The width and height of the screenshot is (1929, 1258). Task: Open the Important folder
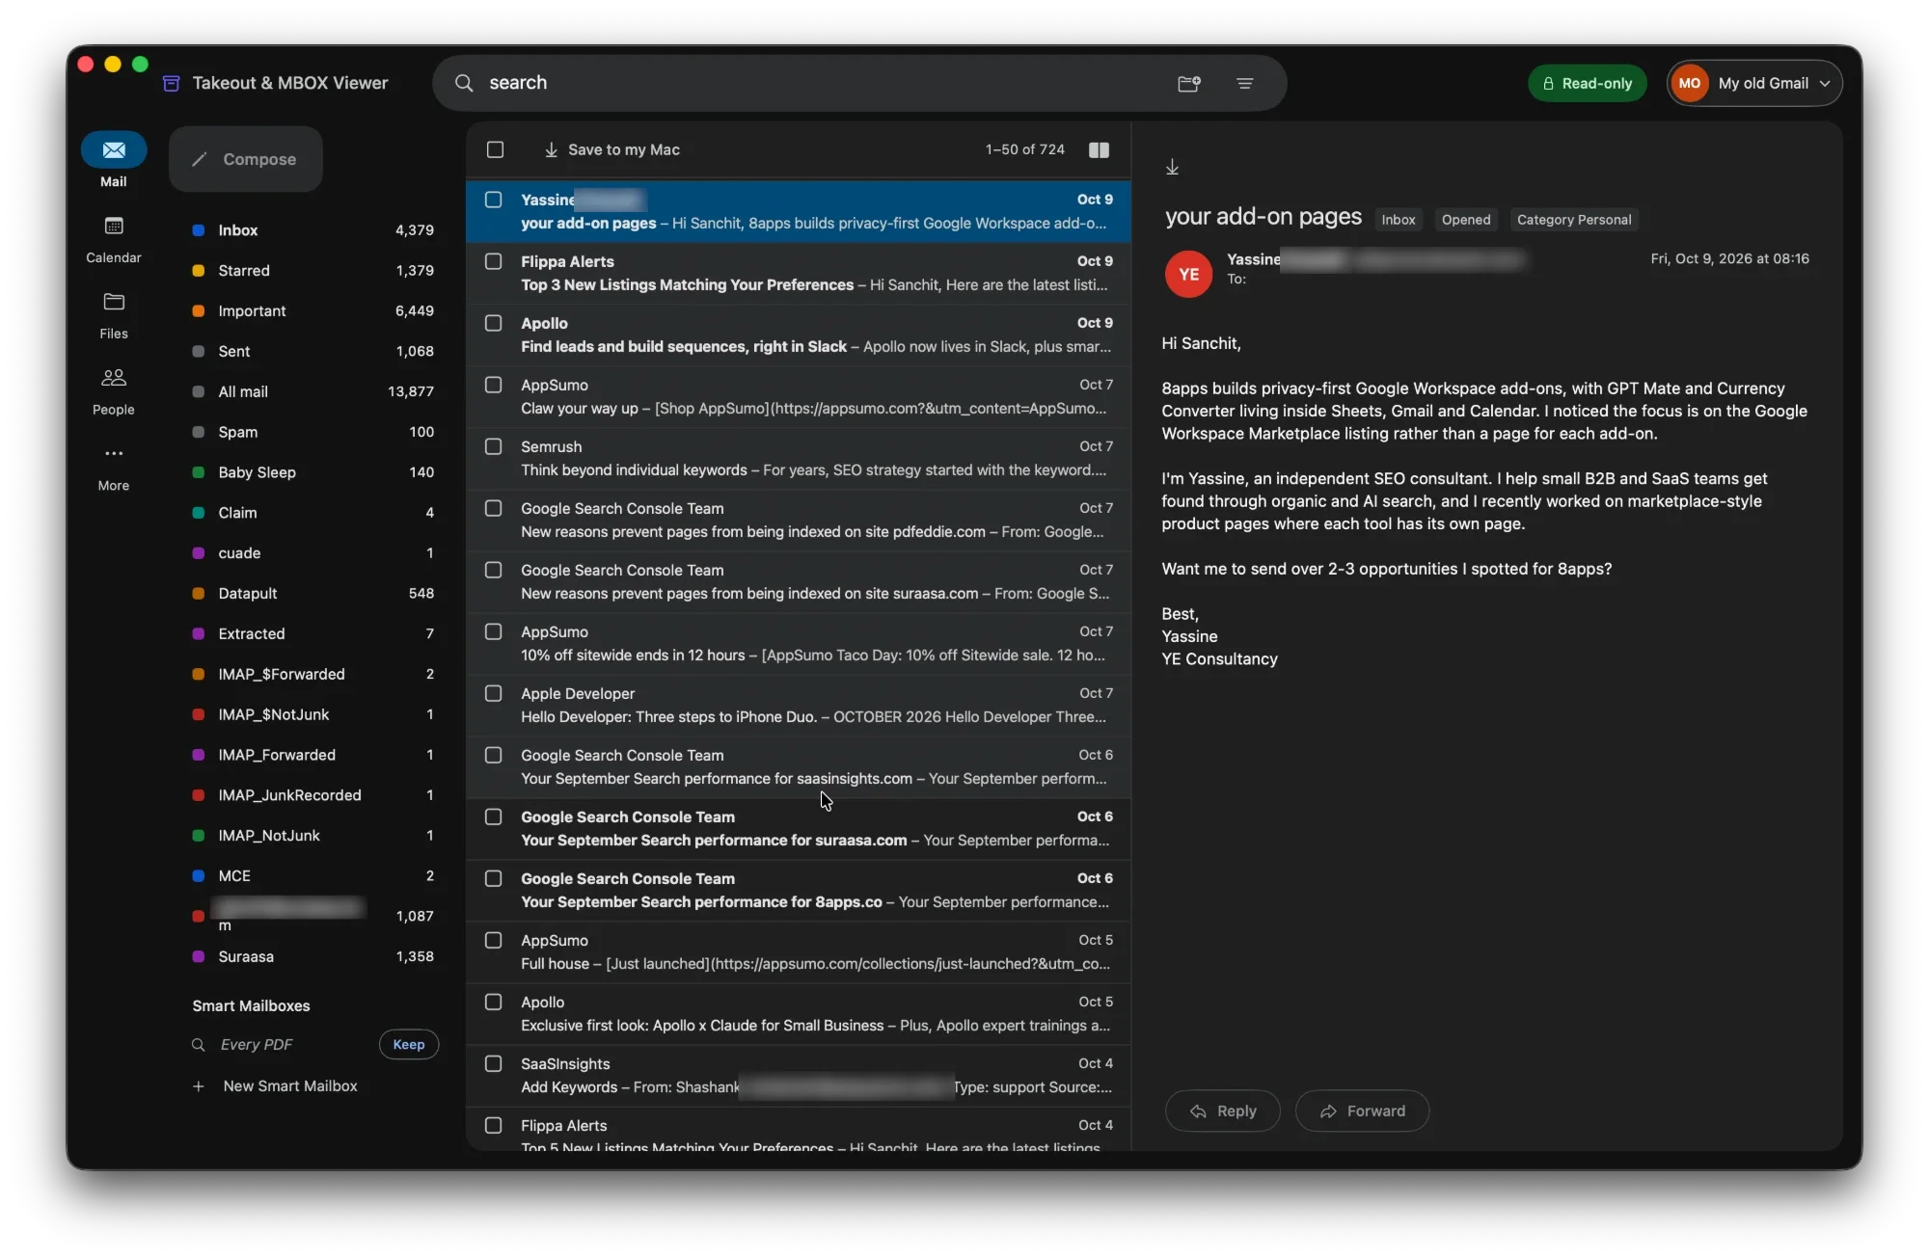(313, 311)
